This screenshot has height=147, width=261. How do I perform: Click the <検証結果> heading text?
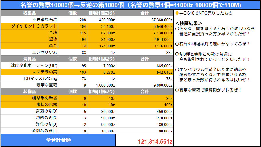tap(189, 23)
